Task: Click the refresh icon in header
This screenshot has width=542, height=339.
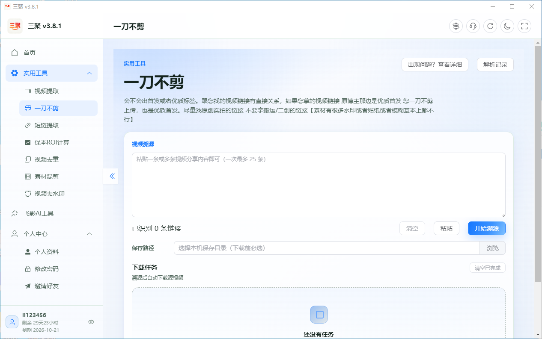Action: tap(490, 26)
